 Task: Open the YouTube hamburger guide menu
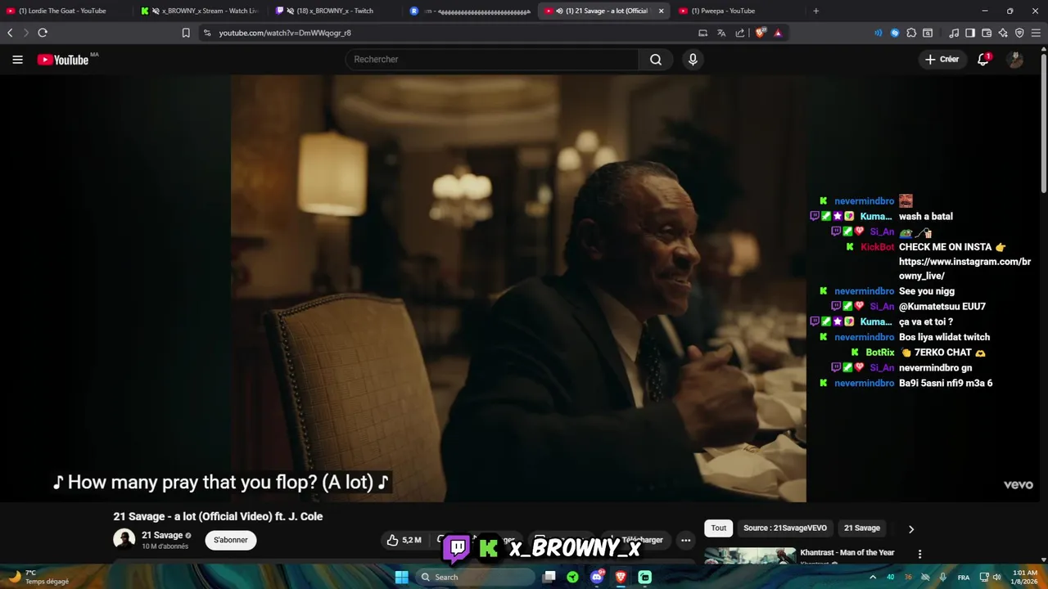17,59
